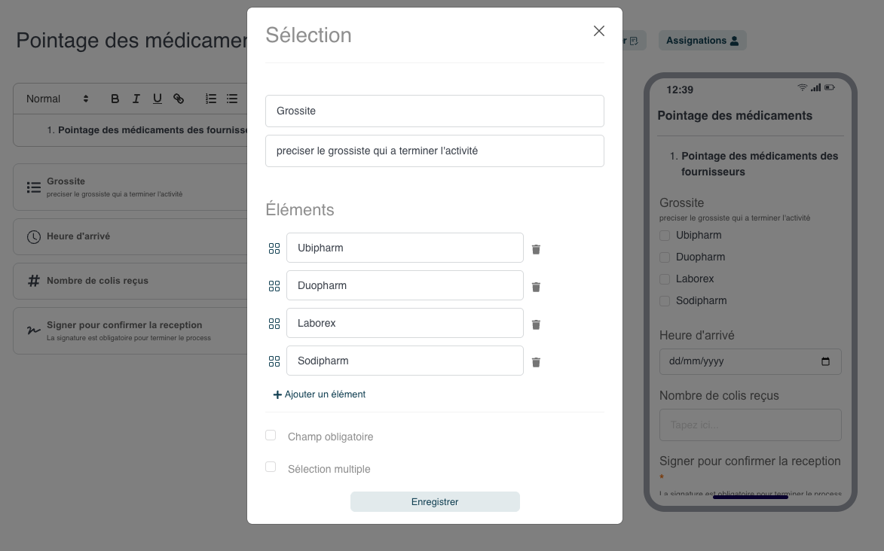Enable the Sélection multiple checkbox

[271, 467]
